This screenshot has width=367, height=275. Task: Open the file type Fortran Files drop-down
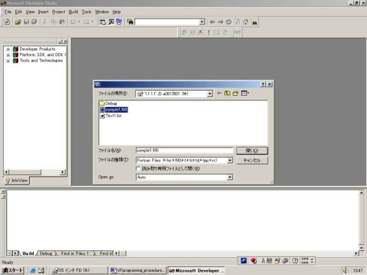click(x=230, y=160)
